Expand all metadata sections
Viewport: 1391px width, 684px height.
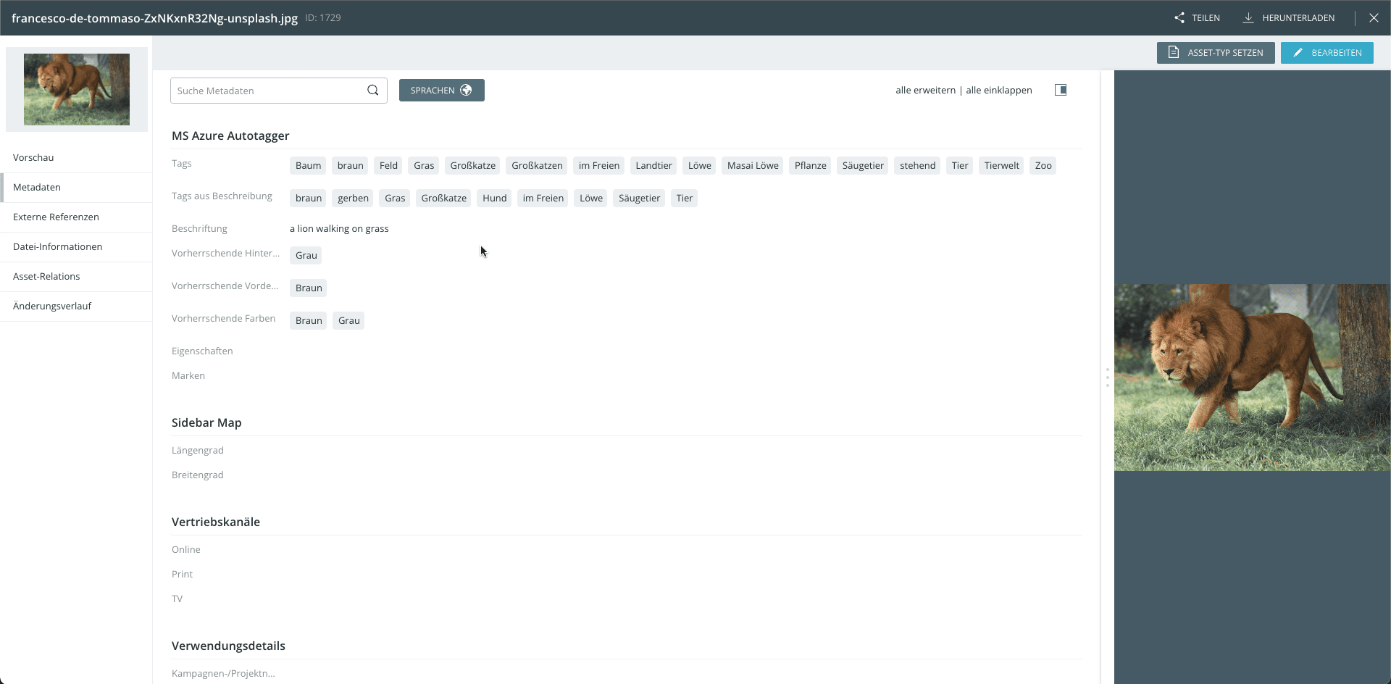pos(925,91)
